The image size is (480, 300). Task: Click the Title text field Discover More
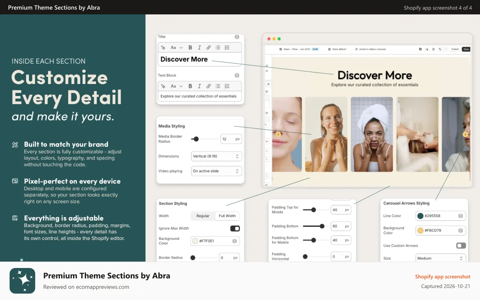(x=200, y=59)
